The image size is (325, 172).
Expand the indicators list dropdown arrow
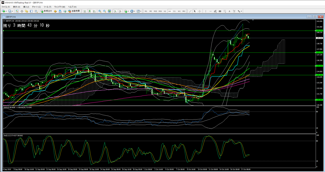tap(128, 11)
